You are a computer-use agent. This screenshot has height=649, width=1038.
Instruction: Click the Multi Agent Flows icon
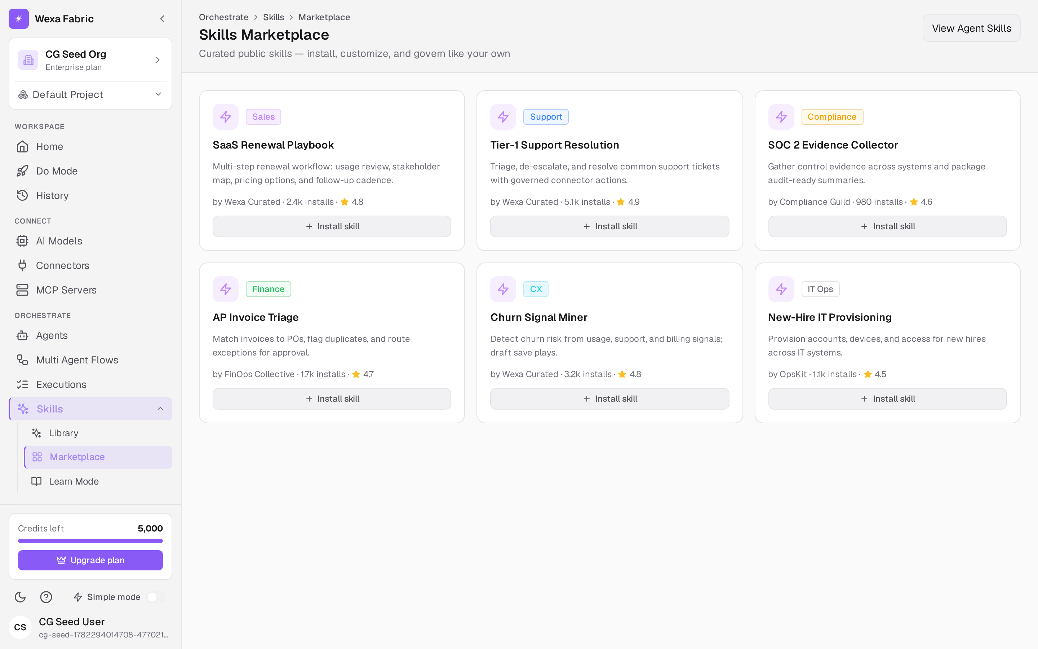click(x=22, y=360)
